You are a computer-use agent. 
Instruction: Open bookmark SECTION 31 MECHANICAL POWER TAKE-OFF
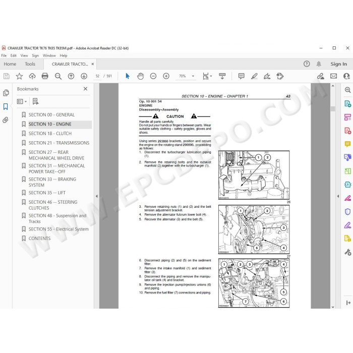[x=56, y=168]
